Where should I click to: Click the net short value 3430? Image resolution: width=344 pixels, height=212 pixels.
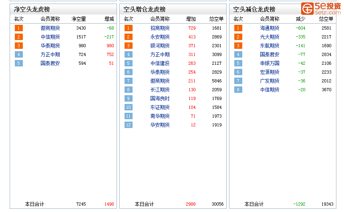pos(81,28)
